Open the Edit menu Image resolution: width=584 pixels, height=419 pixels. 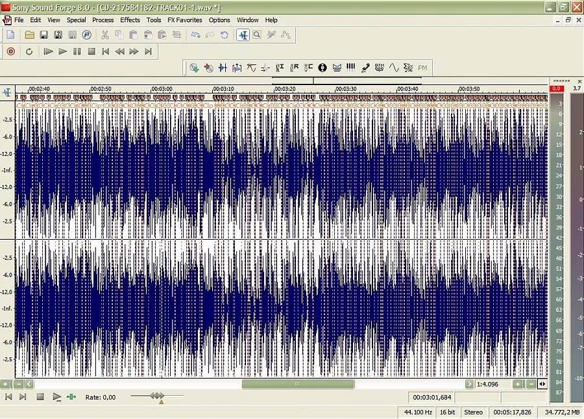pyautogui.click(x=36, y=20)
